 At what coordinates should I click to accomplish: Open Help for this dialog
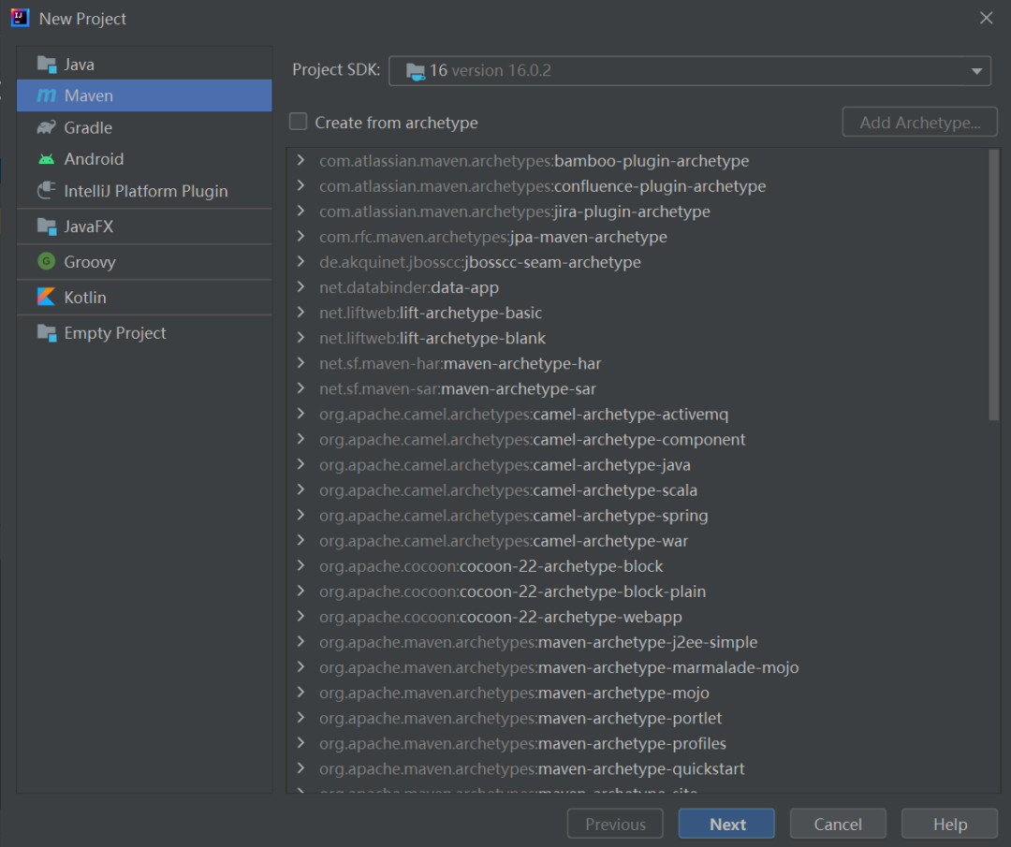click(949, 824)
